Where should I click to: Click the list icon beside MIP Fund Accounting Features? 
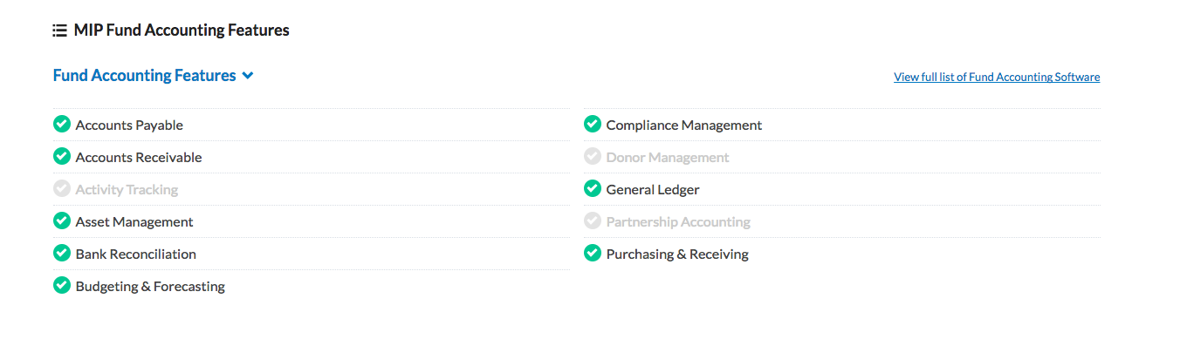coord(60,31)
